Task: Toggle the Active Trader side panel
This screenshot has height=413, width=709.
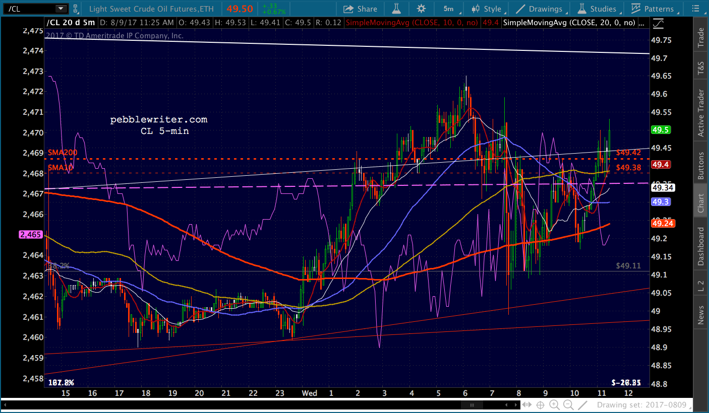Action: (700, 113)
